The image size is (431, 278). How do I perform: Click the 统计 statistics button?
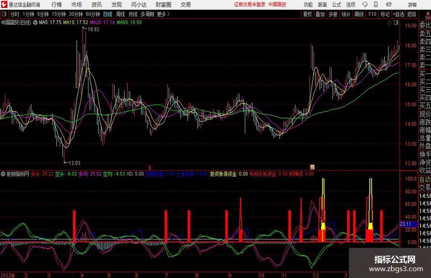[346, 14]
